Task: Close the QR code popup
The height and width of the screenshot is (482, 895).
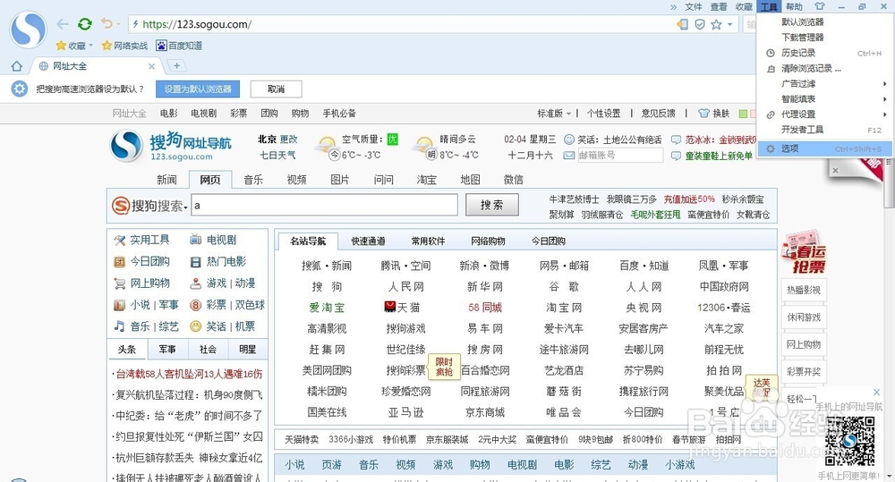Action: coord(877,393)
